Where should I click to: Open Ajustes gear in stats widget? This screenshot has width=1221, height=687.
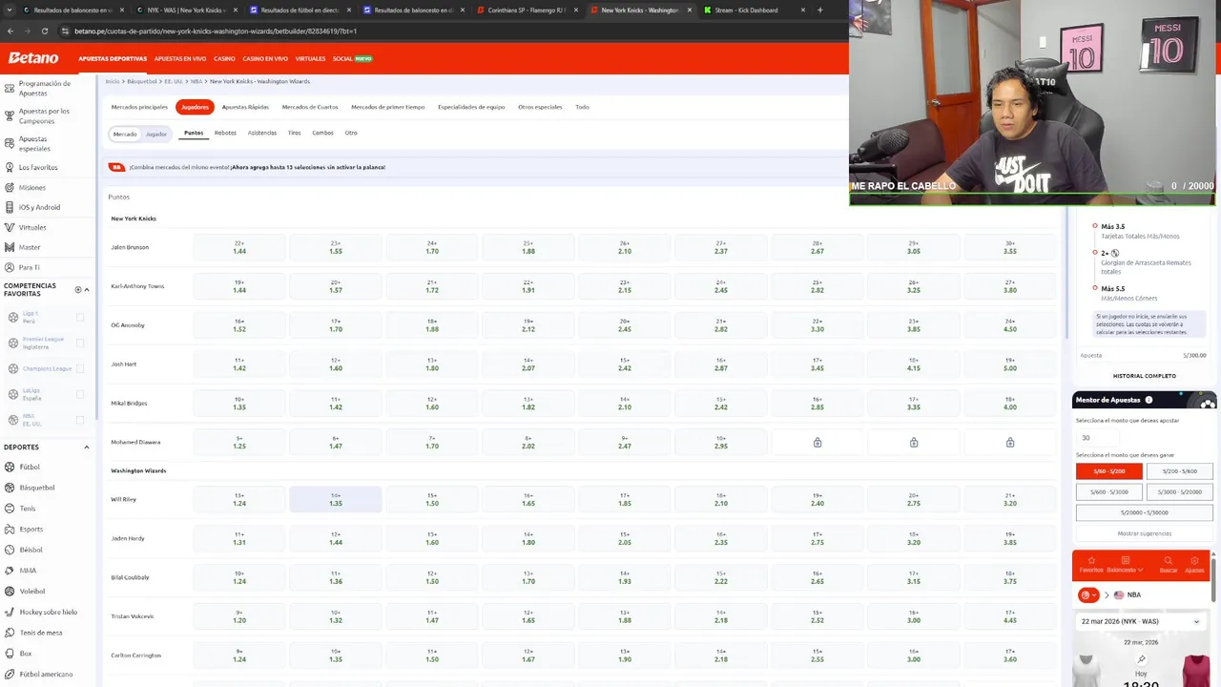pyautogui.click(x=1194, y=561)
